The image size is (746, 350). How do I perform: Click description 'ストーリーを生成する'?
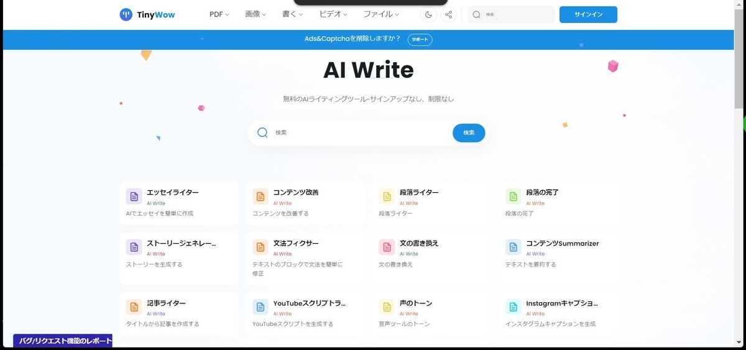[154, 264]
